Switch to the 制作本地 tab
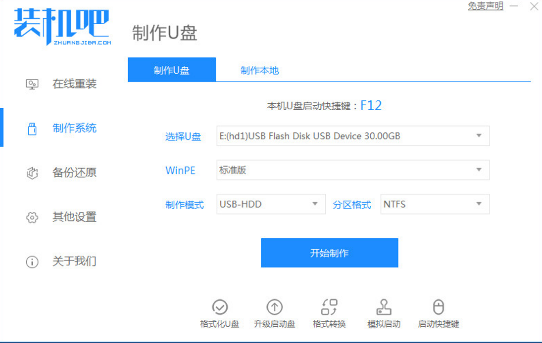This screenshot has height=343, width=542. [259, 70]
